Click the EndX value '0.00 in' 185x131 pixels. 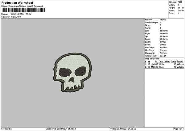click(x=163, y=42)
